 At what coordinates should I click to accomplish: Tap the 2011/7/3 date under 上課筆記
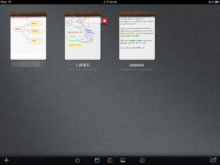pyautogui.click(x=83, y=70)
